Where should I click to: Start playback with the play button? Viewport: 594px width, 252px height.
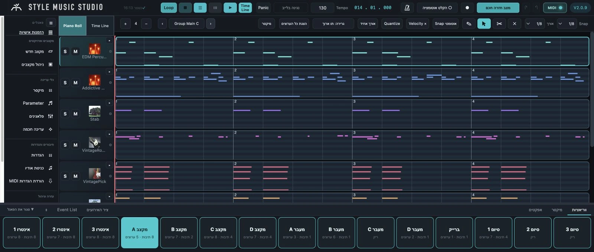[x=230, y=8]
